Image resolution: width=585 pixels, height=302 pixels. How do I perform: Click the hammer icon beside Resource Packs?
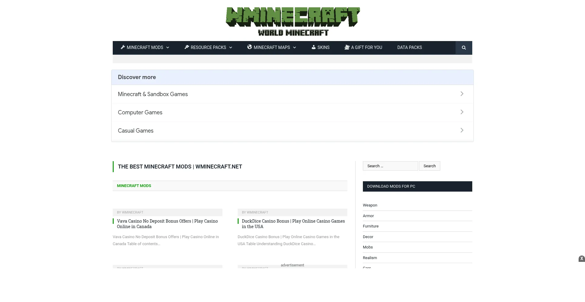(187, 47)
